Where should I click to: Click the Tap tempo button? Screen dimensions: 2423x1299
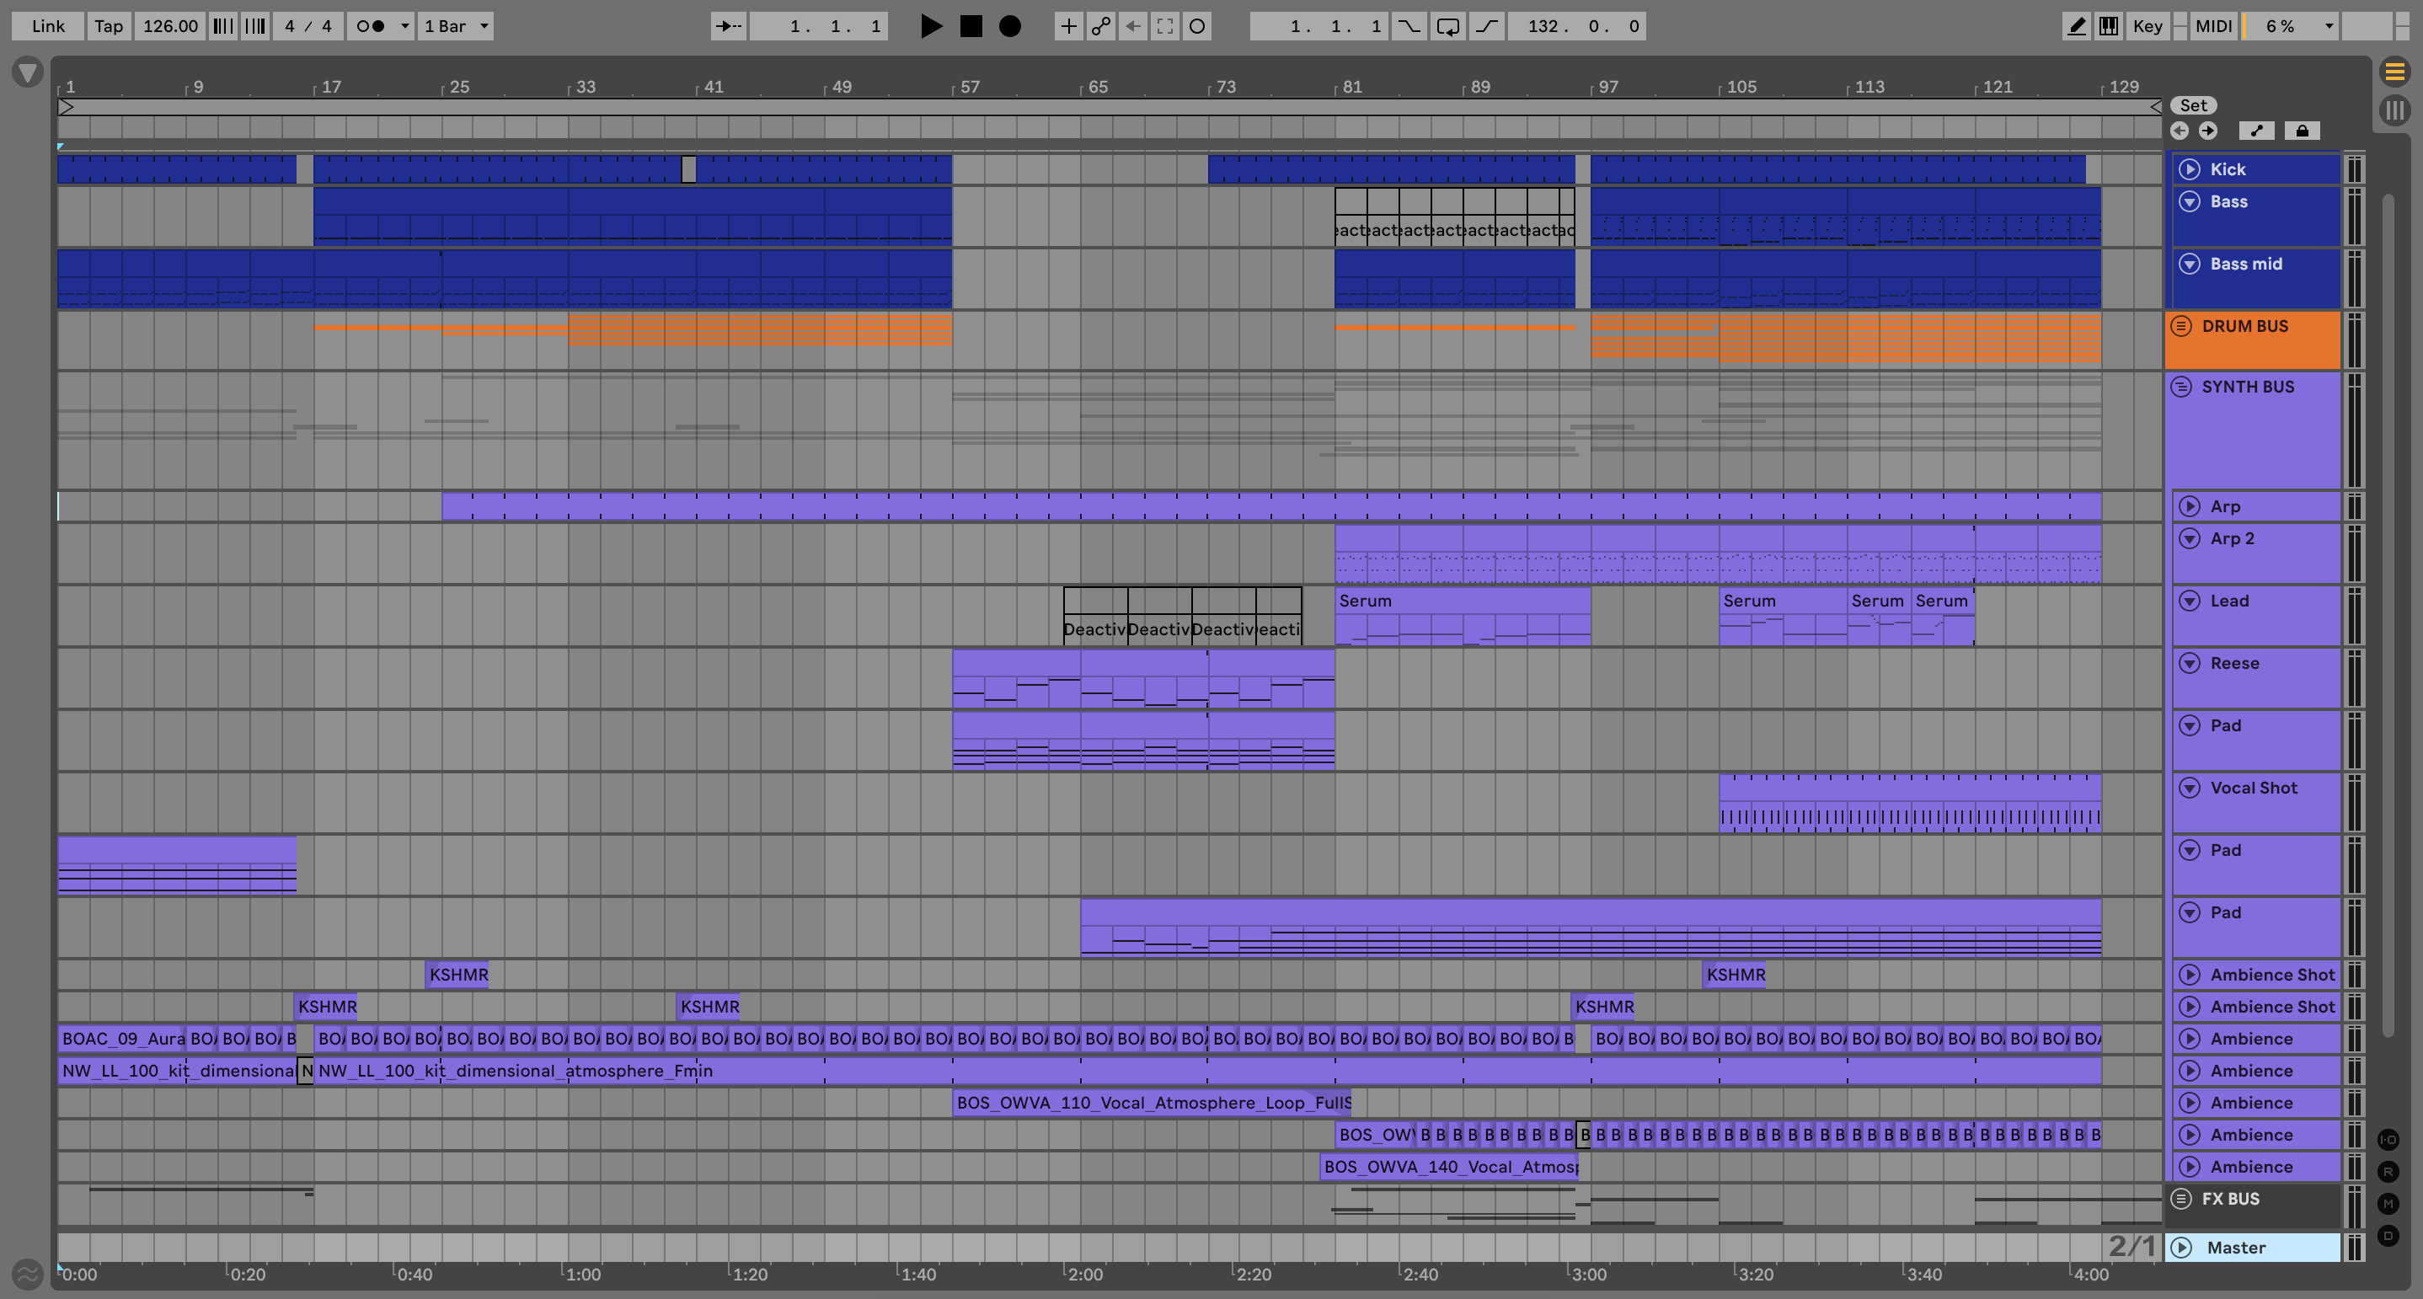(x=108, y=26)
